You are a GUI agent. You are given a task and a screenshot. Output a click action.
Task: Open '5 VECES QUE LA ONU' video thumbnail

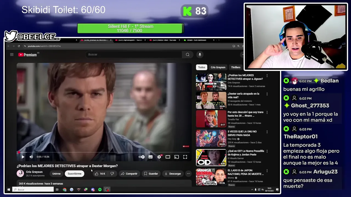pyautogui.click(x=211, y=138)
